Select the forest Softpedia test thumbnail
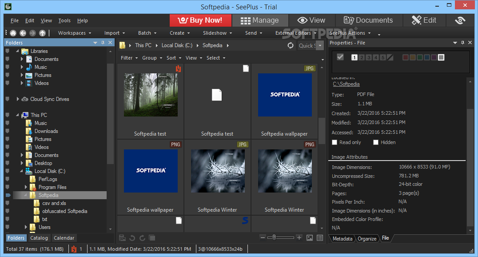Image resolution: width=478 pixels, height=257 pixels. click(x=151, y=95)
